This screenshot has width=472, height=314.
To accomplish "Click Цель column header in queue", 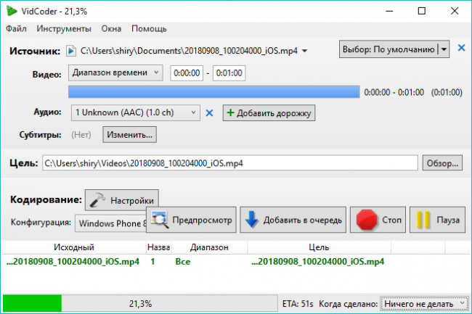I will (319, 247).
